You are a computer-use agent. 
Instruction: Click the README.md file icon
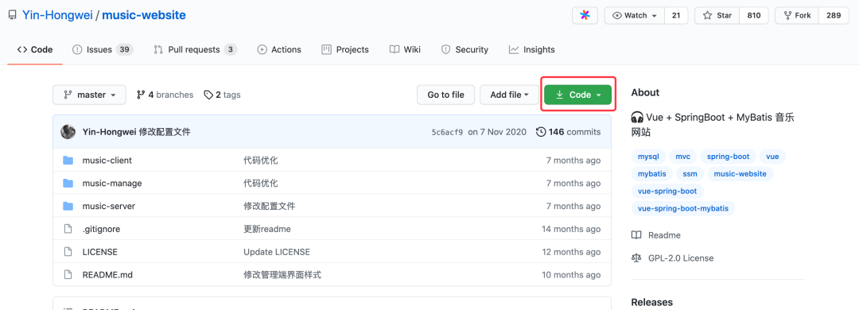click(x=68, y=275)
